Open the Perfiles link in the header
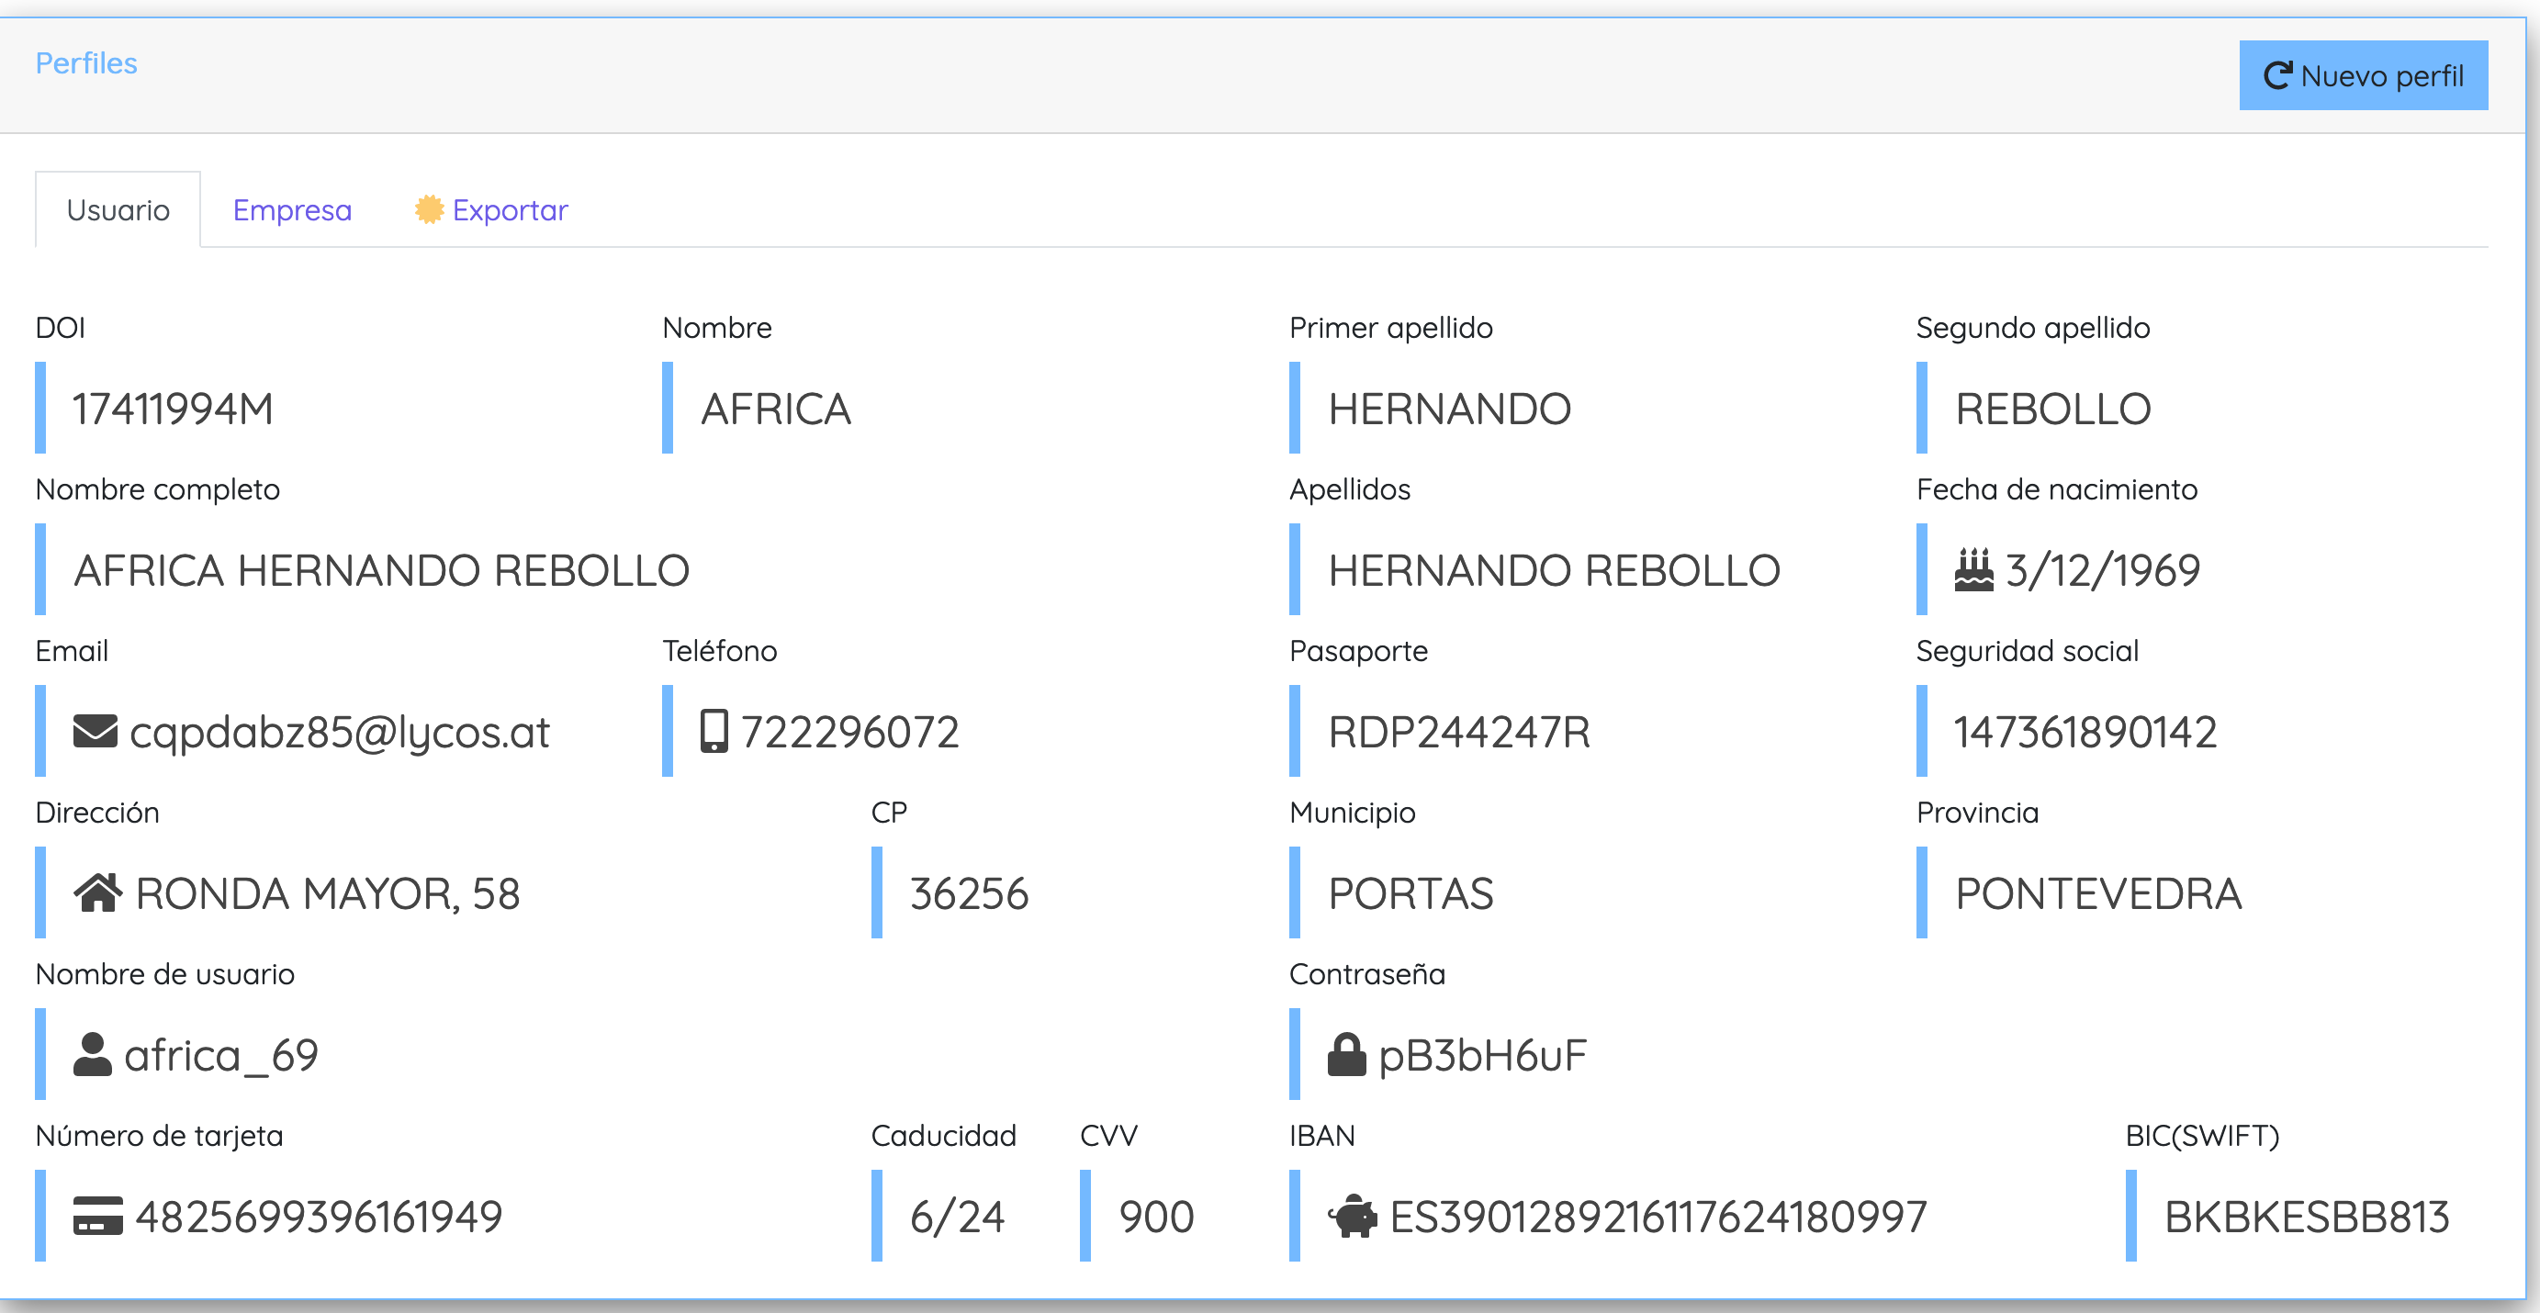Viewport: 2540px width, 1313px height. (86, 63)
